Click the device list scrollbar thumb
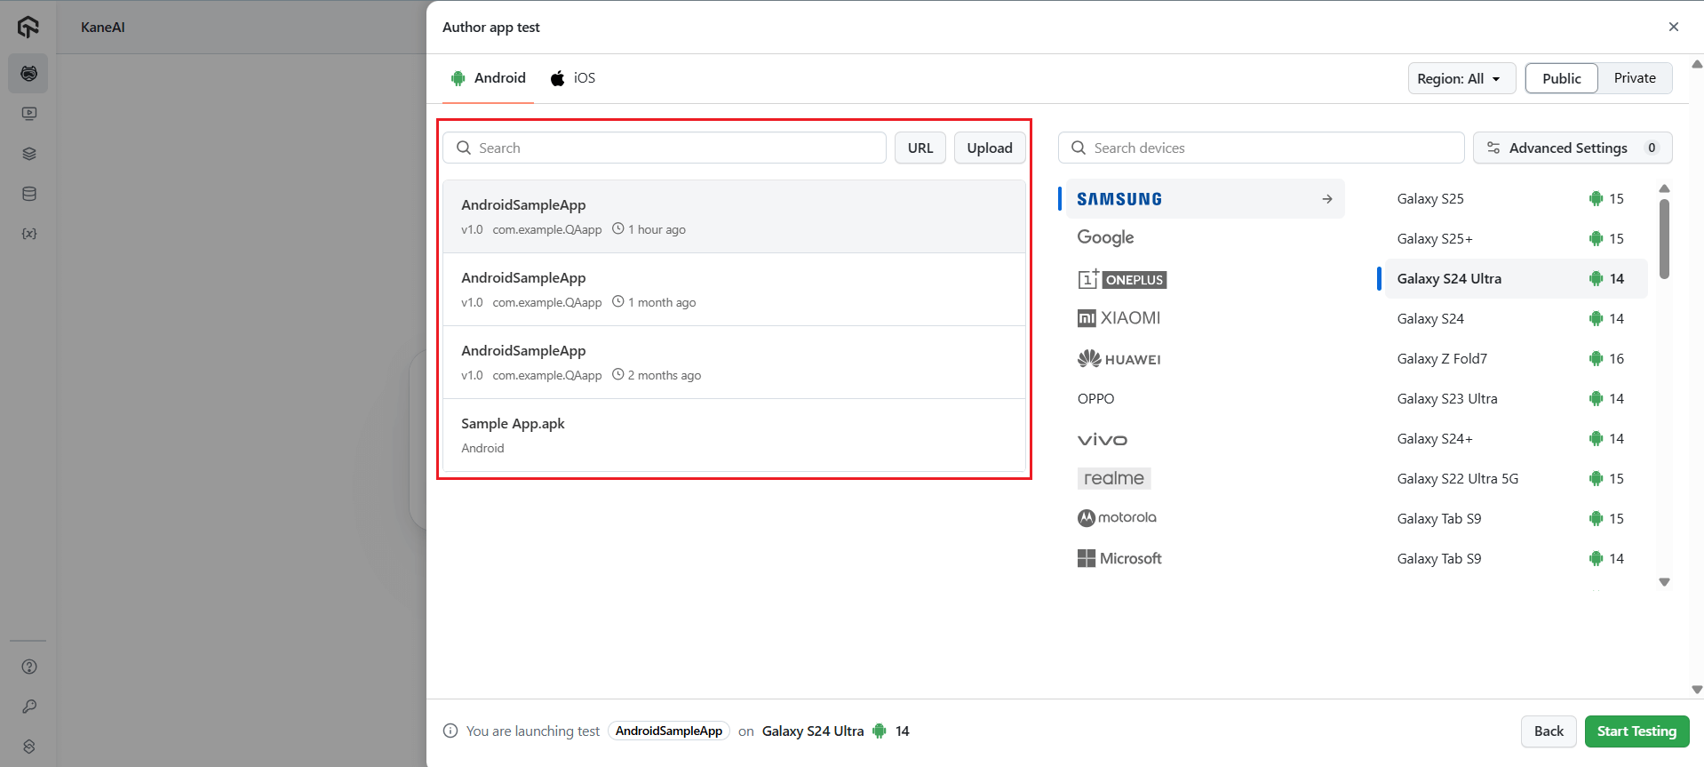 (x=1664, y=238)
